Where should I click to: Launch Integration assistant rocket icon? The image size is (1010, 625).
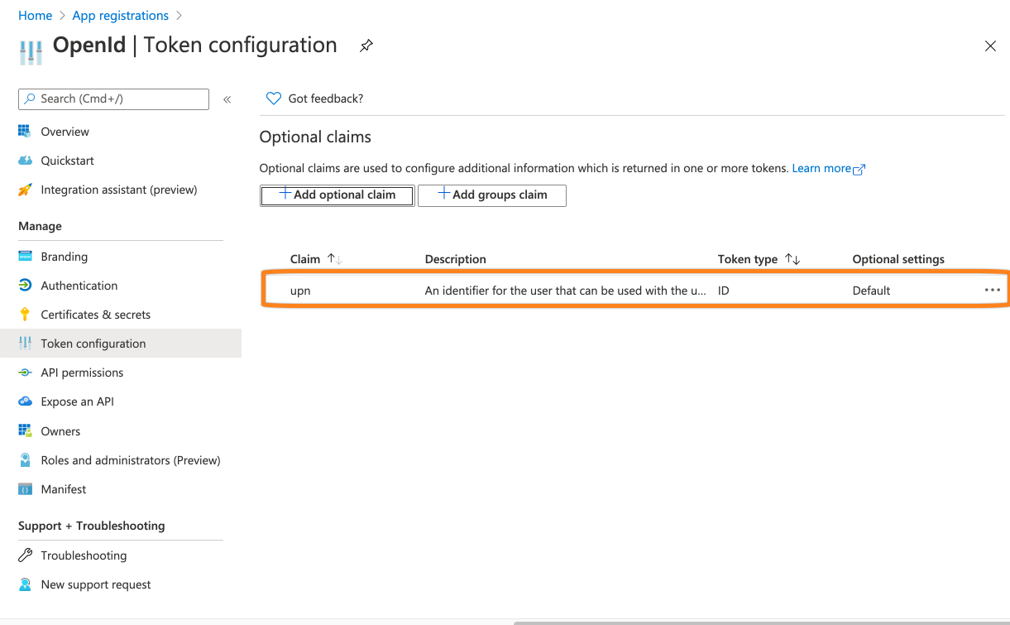click(x=26, y=190)
